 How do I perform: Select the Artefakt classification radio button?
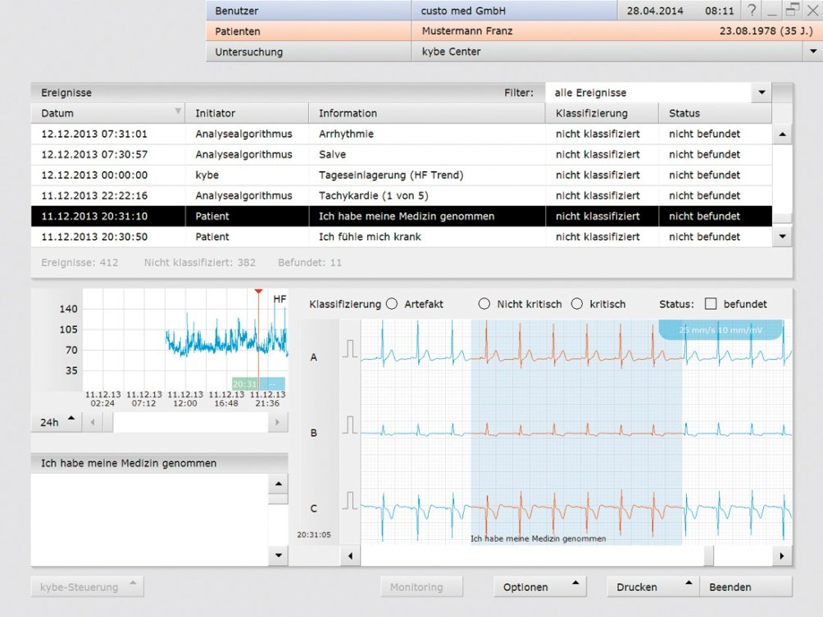coord(391,304)
